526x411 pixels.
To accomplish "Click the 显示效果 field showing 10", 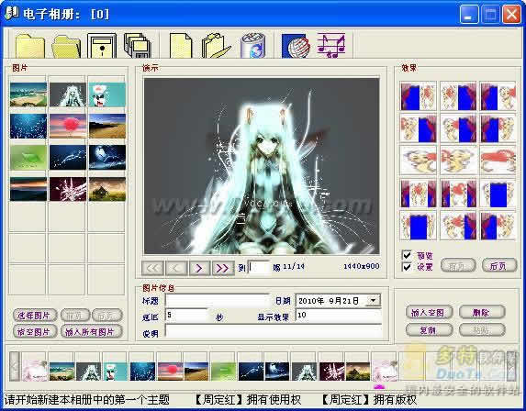I will 338,315.
